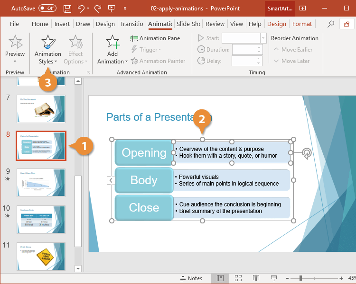
Task: Toggle the AutoSave switch
Action: tap(47, 9)
